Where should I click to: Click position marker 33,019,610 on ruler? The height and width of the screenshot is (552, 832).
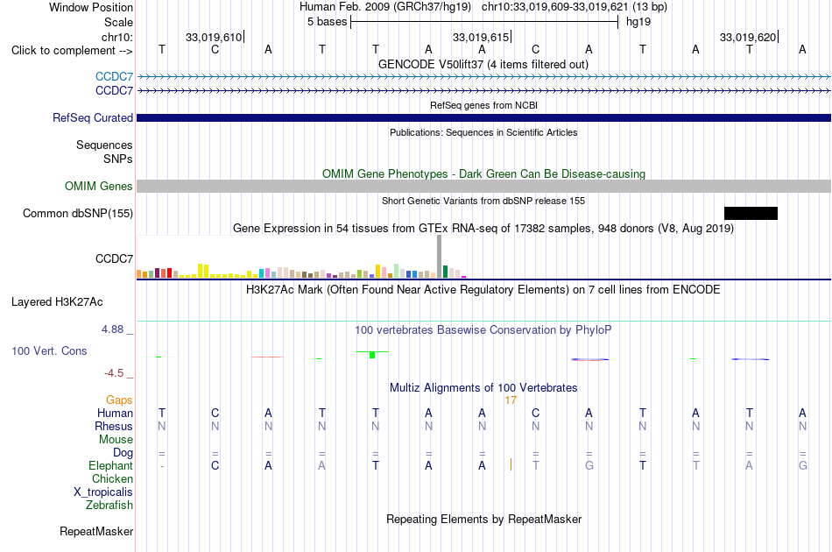click(214, 37)
